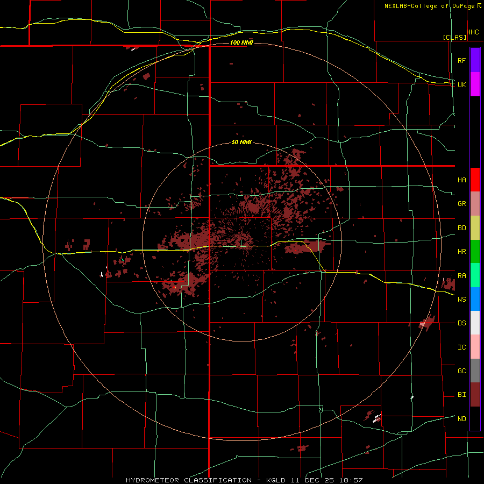Image resolution: width=484 pixels, height=484 pixels.
Task: Click the ND black legend color swatch
Action: click(475, 418)
